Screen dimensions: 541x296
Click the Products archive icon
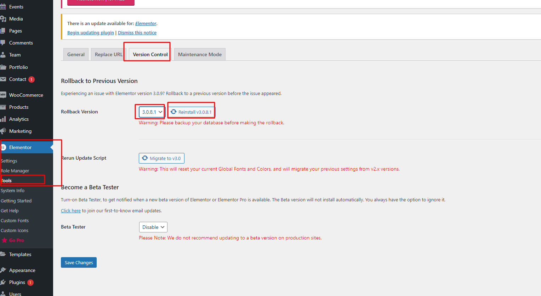(3, 107)
